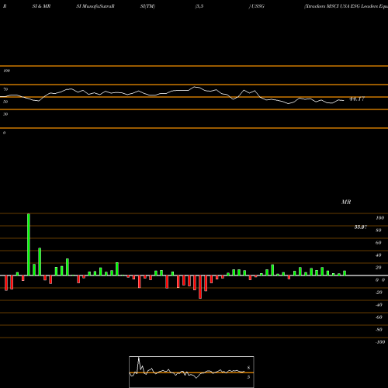Screen dimensions: 388x388
Task: Click the value 8 in the mini chart
Action: tap(248, 368)
